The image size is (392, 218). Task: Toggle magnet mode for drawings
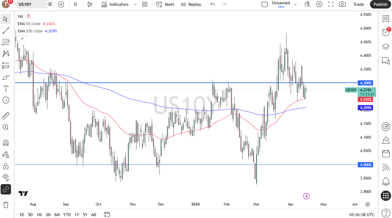(x=6, y=143)
